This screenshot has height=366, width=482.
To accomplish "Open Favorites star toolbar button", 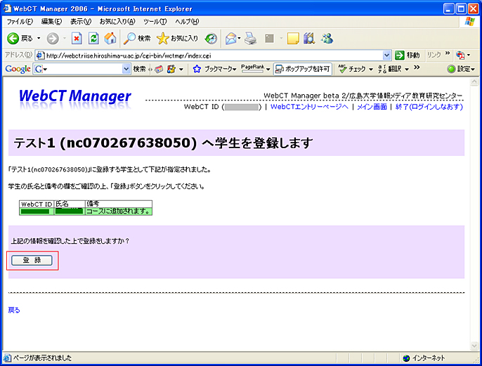I will coord(177,39).
